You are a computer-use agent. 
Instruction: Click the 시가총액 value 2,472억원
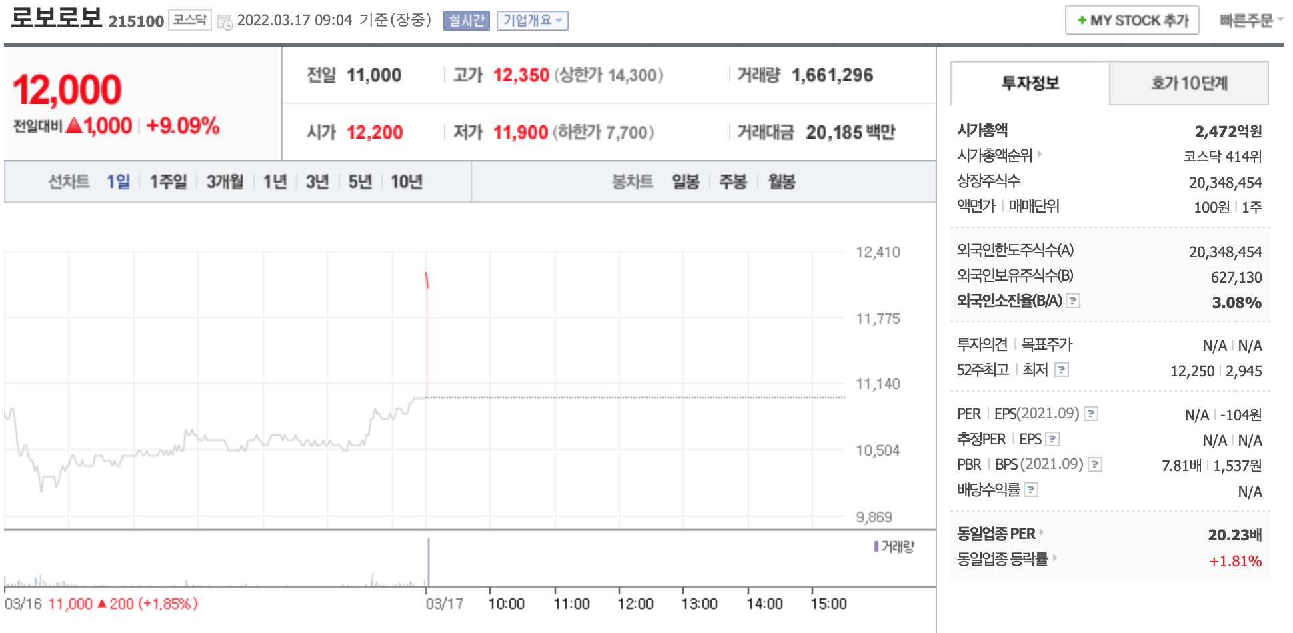[x=1228, y=131]
